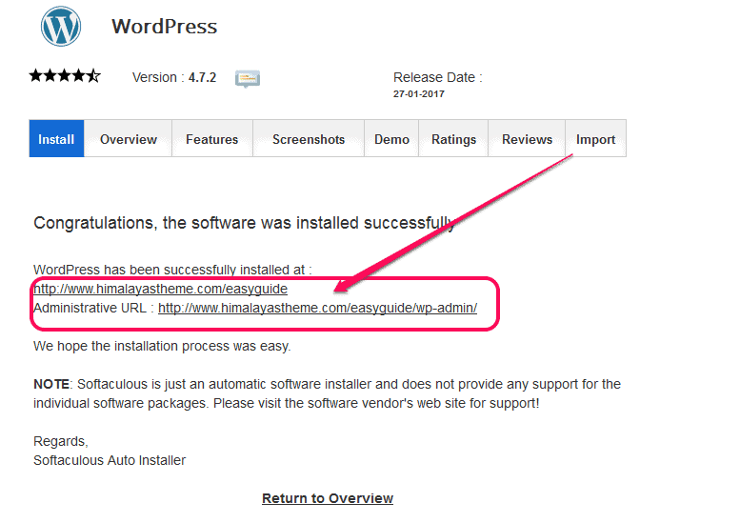Click the star rating icons
Screen dimensions: 740x523
coord(65,75)
